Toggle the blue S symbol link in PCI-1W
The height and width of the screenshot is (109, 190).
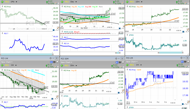[x=51, y=62]
